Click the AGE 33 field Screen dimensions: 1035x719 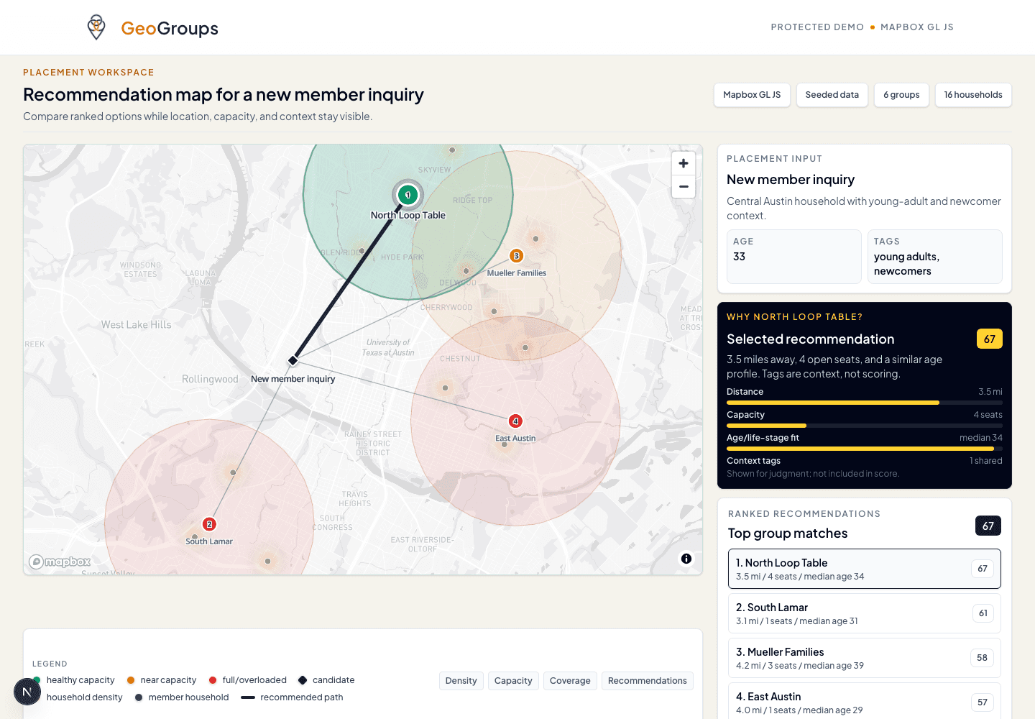[794, 257]
